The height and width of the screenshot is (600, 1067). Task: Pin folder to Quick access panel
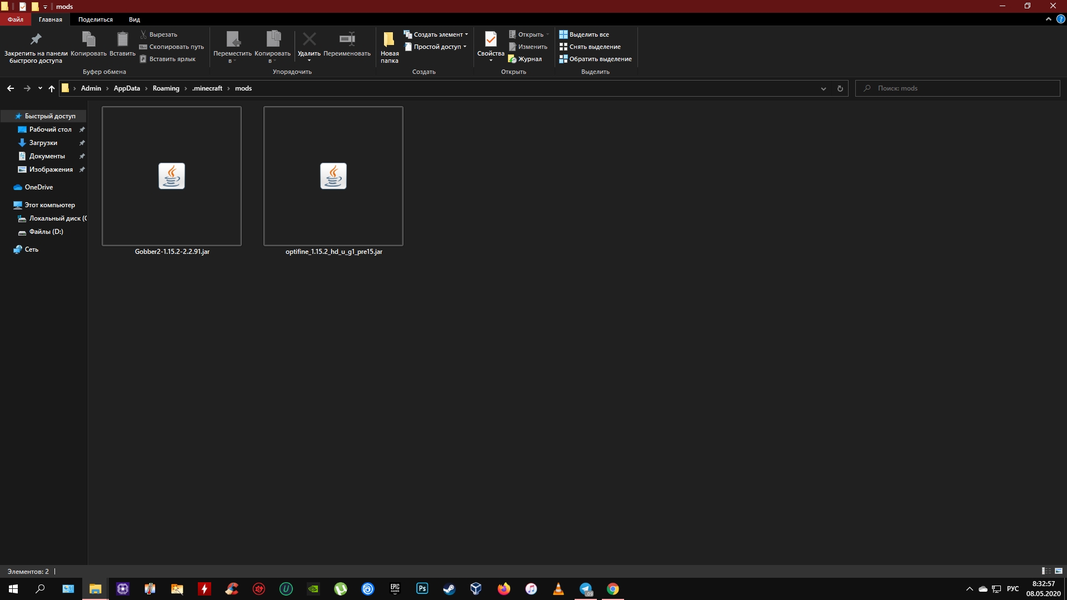[x=36, y=47]
